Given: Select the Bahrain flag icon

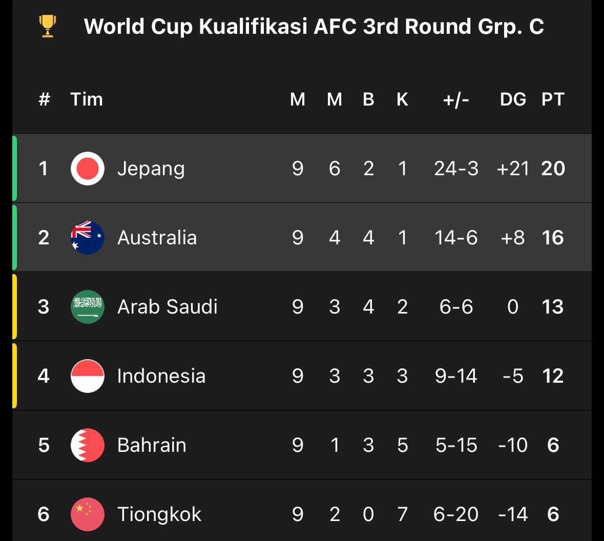Looking at the screenshot, I should coord(88,445).
